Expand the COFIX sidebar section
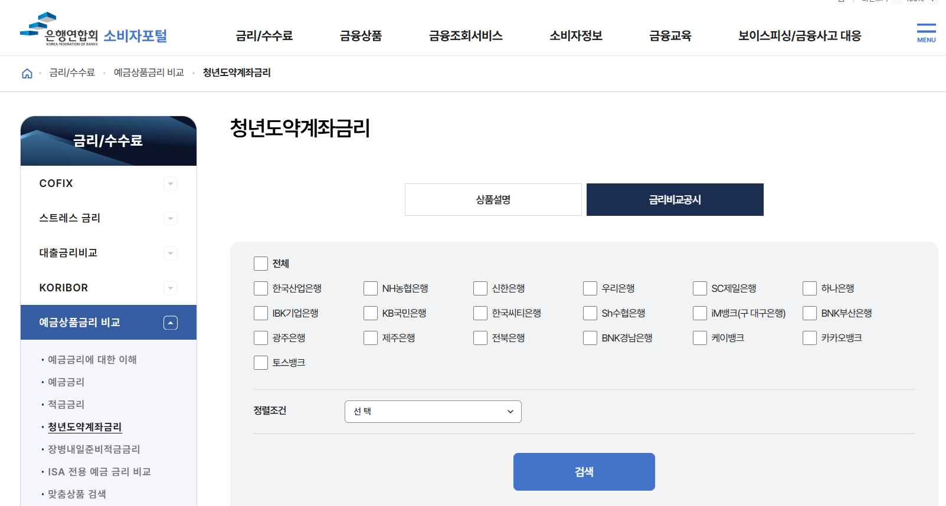The width and height of the screenshot is (946, 506). (171, 183)
